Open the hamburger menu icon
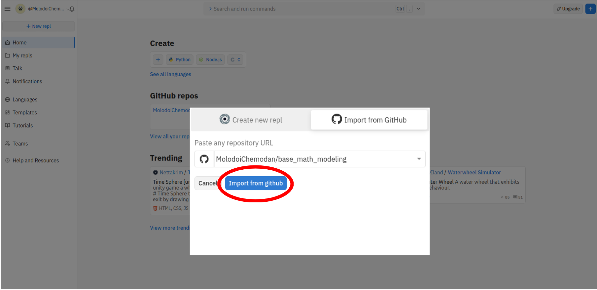Image resolution: width=597 pixels, height=290 pixels. pyautogui.click(x=7, y=9)
